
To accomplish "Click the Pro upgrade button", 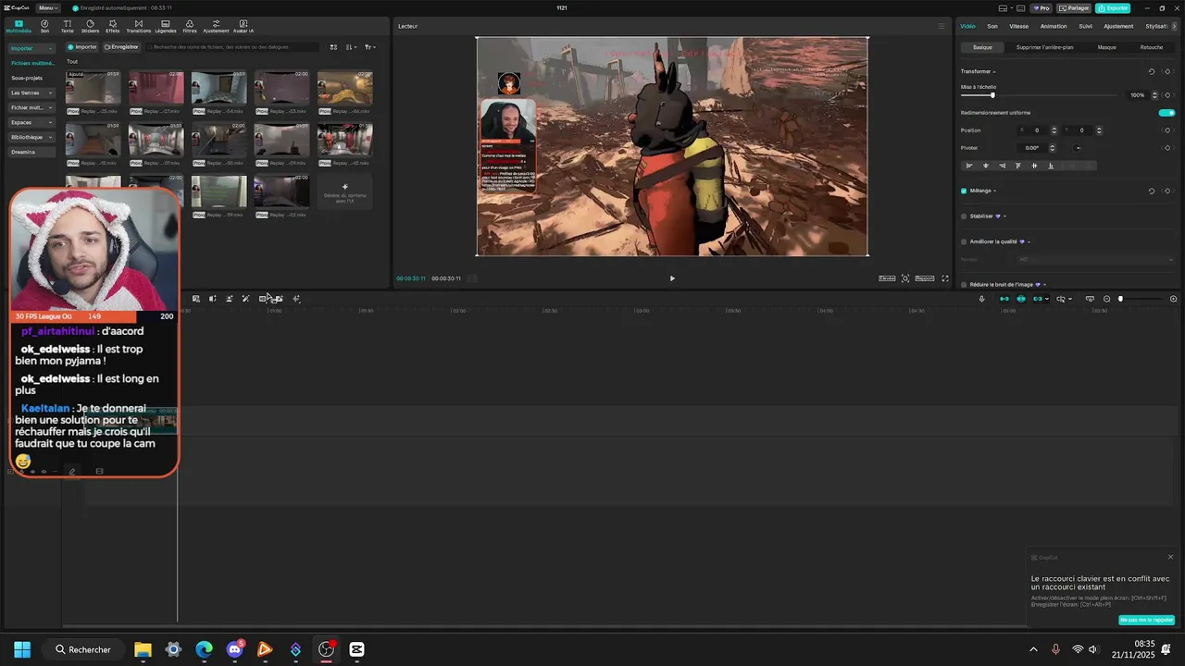I will (1042, 7).
